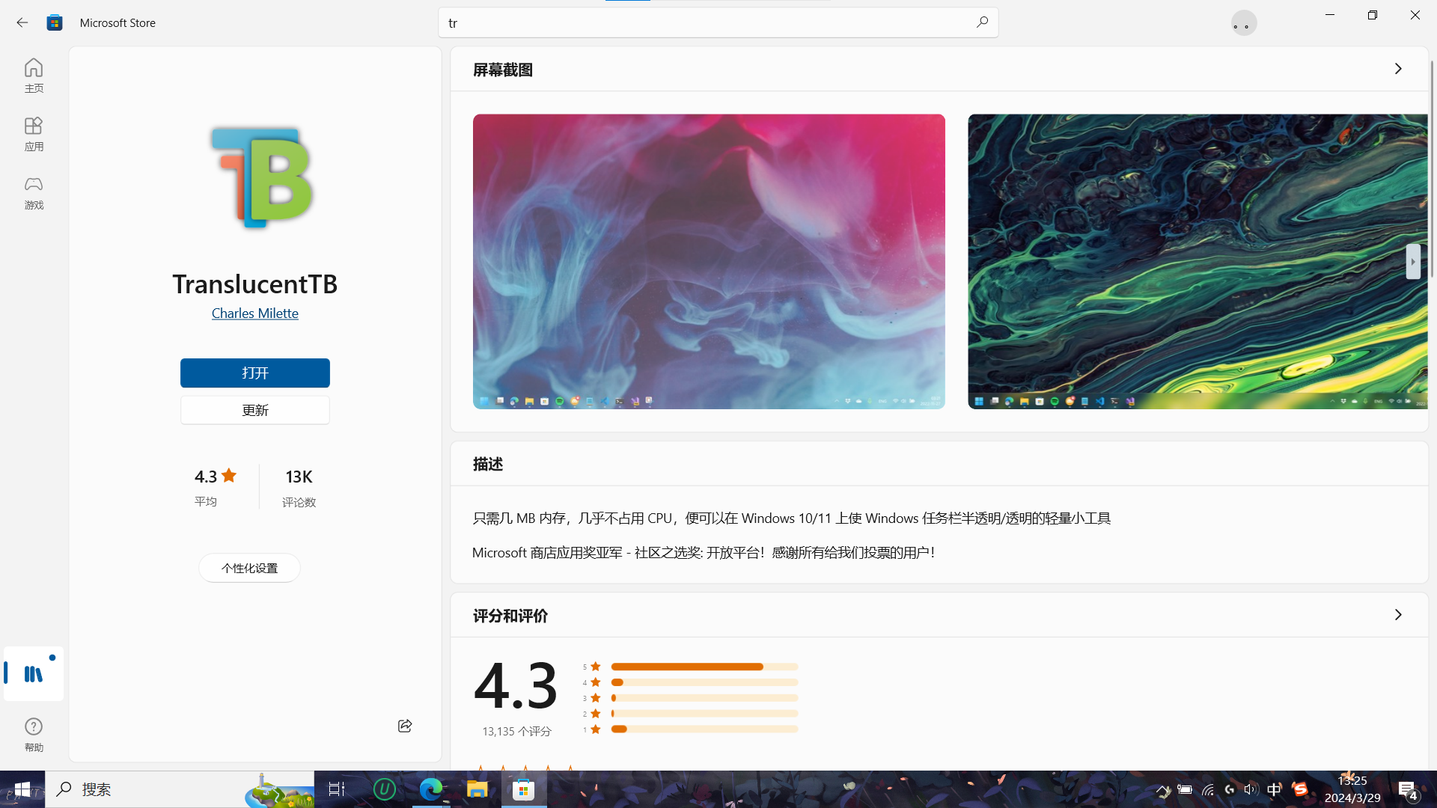Click the battery tray icon
The height and width of the screenshot is (808, 1437).
coord(1185,790)
